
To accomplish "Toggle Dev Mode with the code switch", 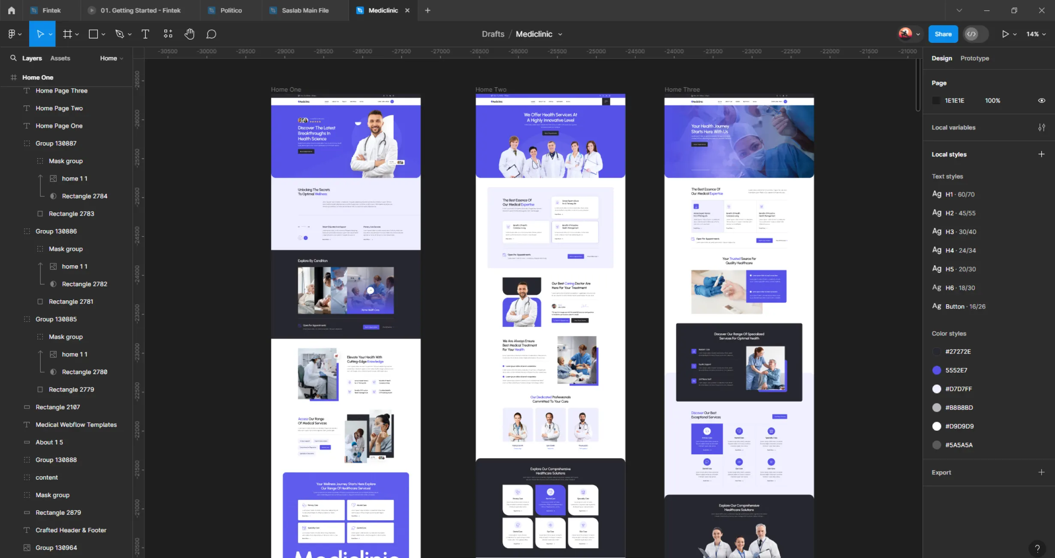I will pyautogui.click(x=972, y=34).
